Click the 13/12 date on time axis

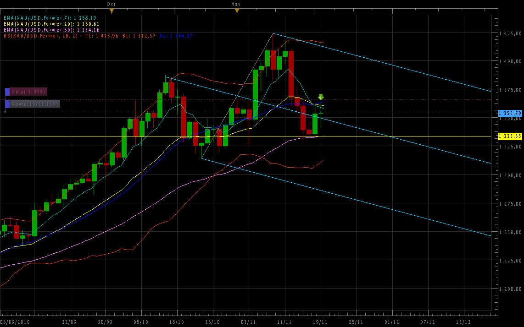pyautogui.click(x=463, y=322)
